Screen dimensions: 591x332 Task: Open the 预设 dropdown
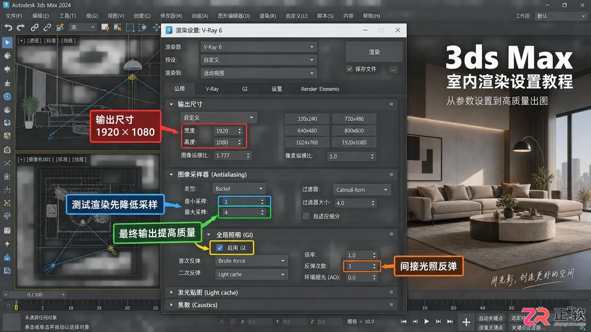[x=259, y=60]
